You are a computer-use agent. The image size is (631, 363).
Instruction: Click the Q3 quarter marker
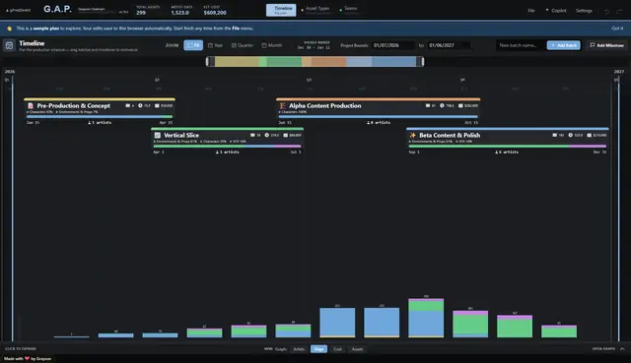pos(309,80)
